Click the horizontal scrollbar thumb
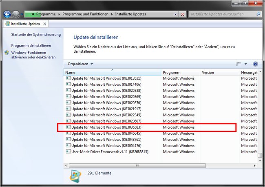Screen dimensions: 265x187 pyautogui.click(x=137, y=165)
